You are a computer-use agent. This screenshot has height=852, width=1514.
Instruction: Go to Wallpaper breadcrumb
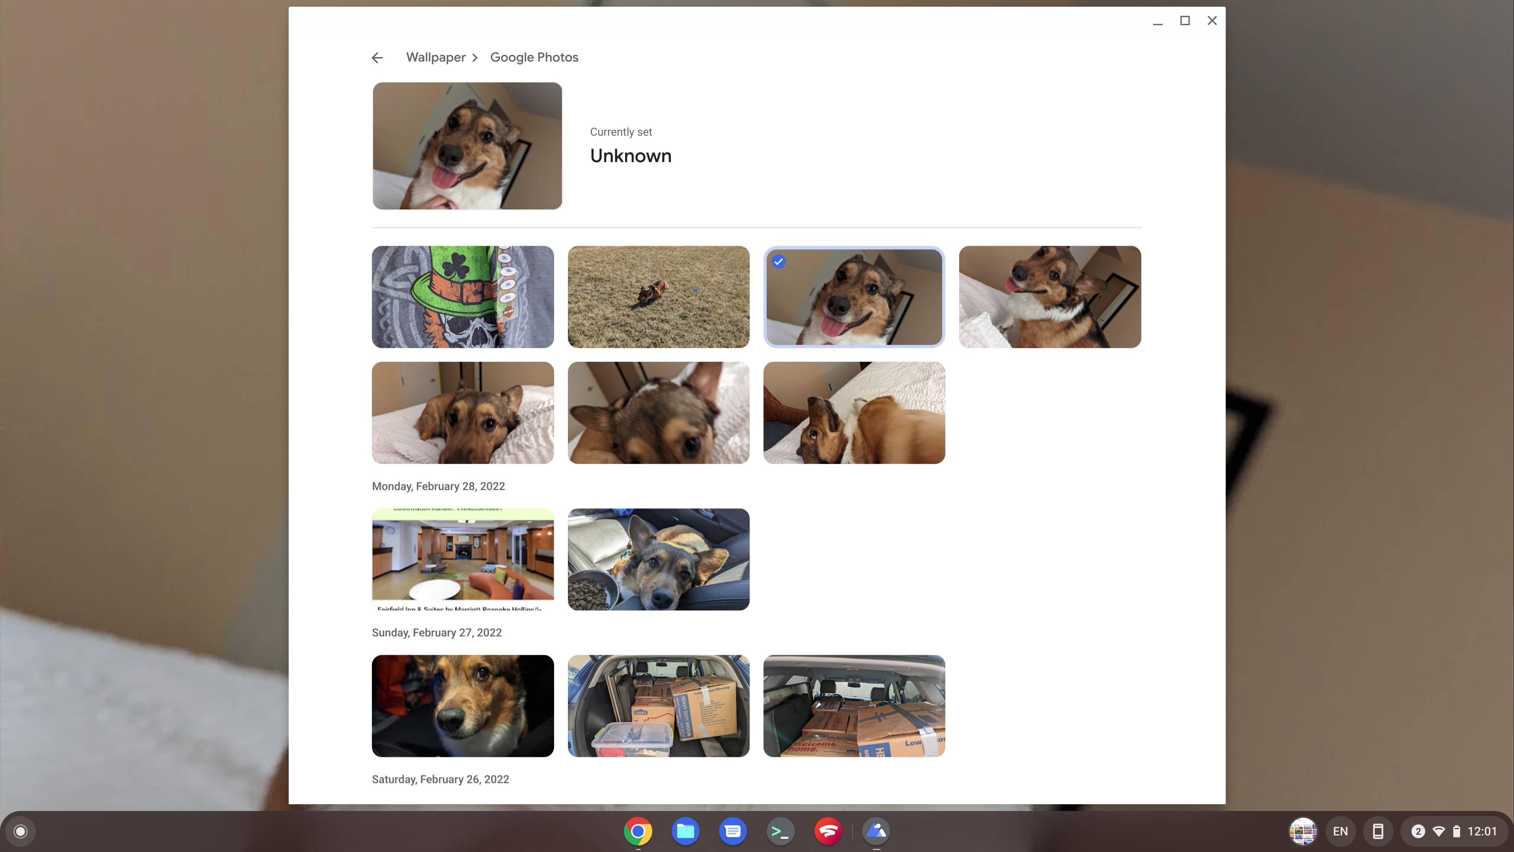click(435, 58)
